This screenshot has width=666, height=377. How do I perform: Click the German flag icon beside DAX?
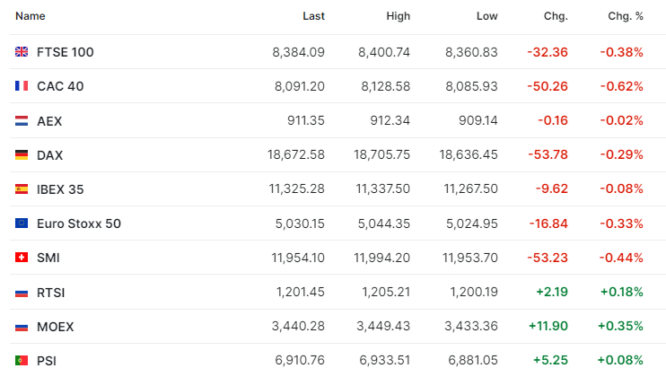click(x=22, y=155)
